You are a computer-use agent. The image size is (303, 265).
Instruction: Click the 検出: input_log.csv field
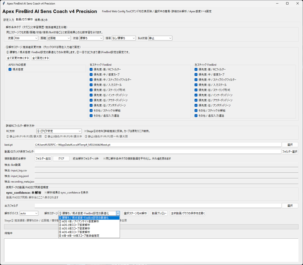[x=166, y=170]
